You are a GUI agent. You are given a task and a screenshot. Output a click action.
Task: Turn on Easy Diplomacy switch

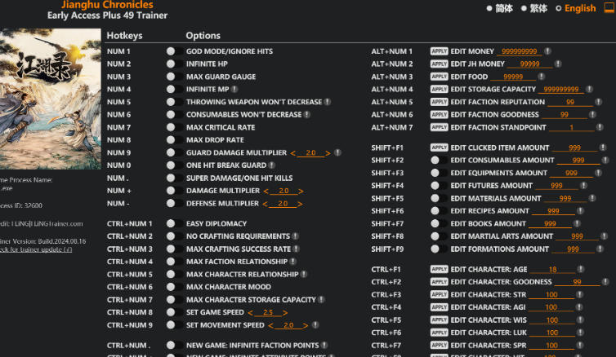(171, 223)
